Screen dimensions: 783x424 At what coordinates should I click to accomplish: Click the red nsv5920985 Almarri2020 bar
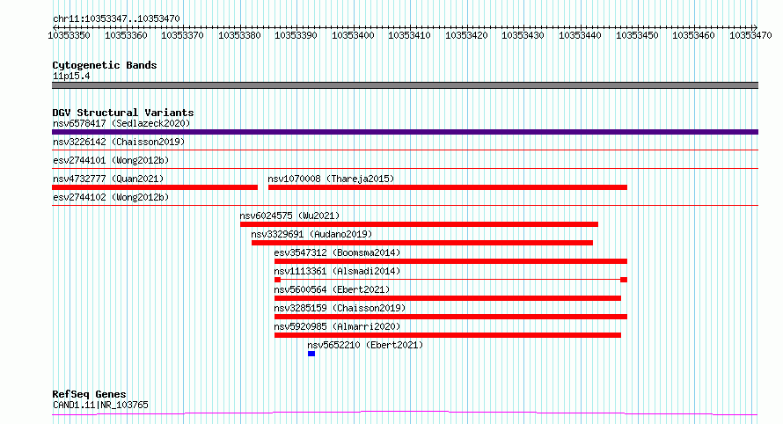click(x=448, y=335)
